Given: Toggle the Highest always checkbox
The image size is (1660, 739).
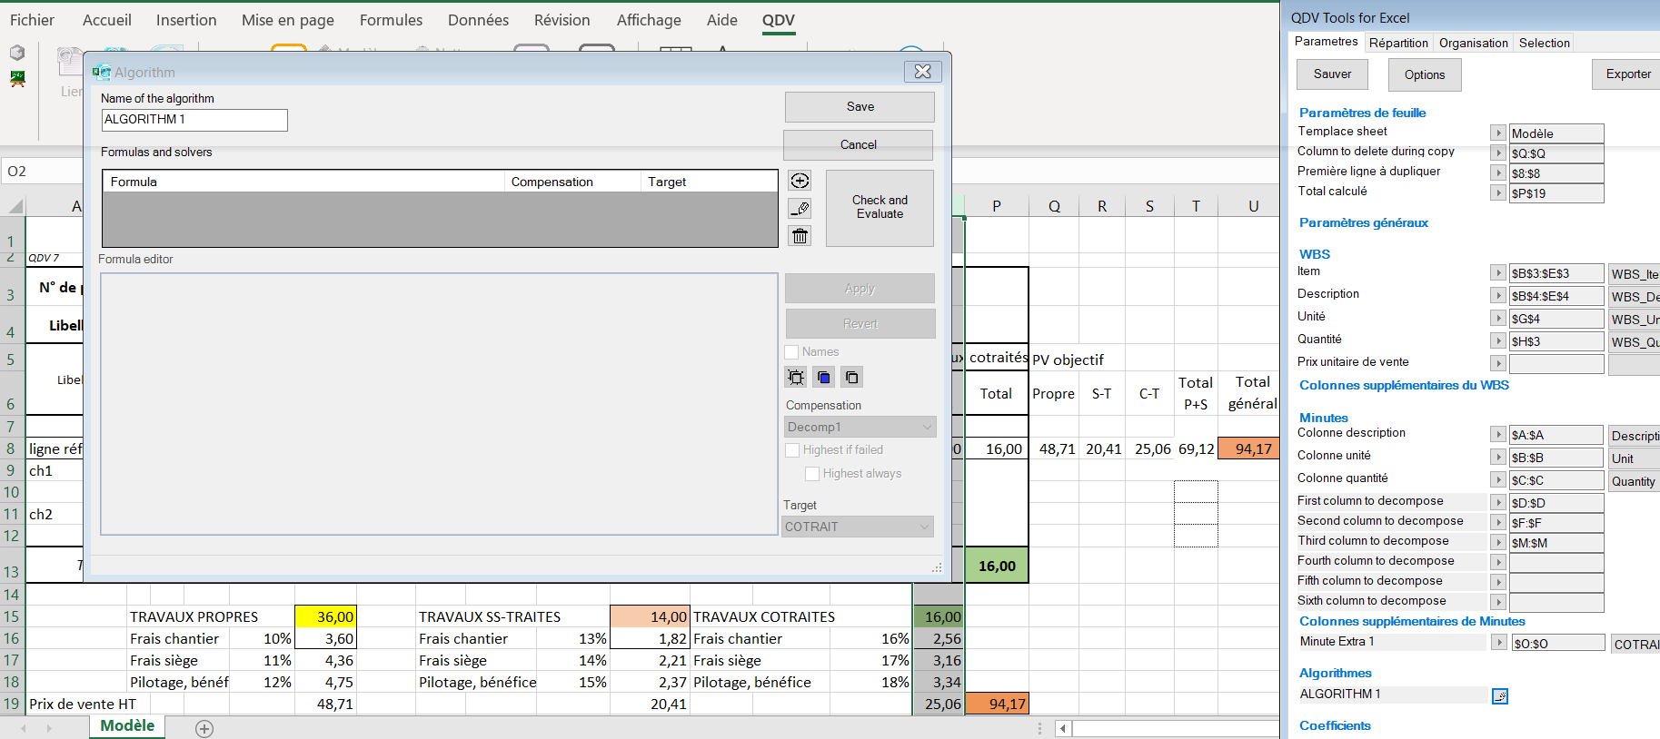Looking at the screenshot, I should tap(812, 474).
